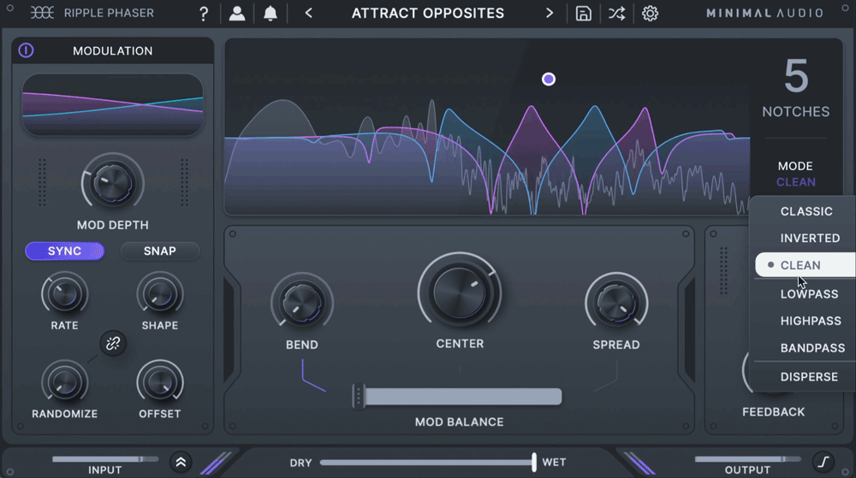Click the BEND knob
Image resolution: width=856 pixels, height=478 pixels.
[302, 303]
